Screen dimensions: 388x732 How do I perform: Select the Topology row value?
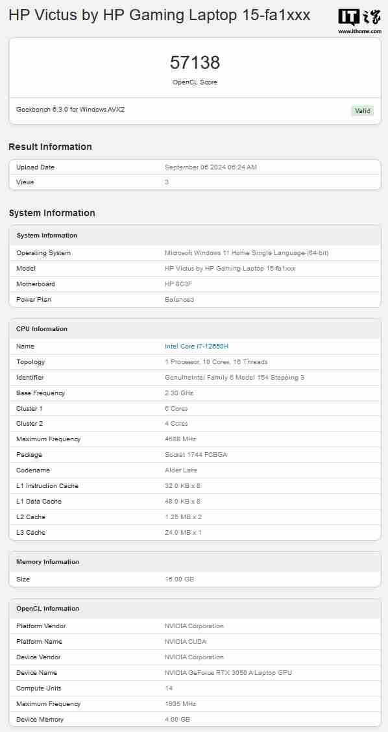216,362
